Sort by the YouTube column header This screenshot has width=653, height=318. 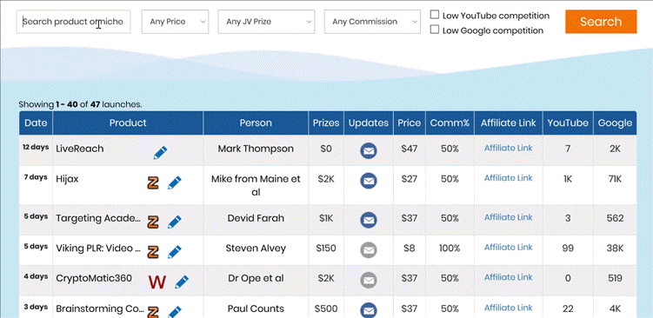coord(568,123)
